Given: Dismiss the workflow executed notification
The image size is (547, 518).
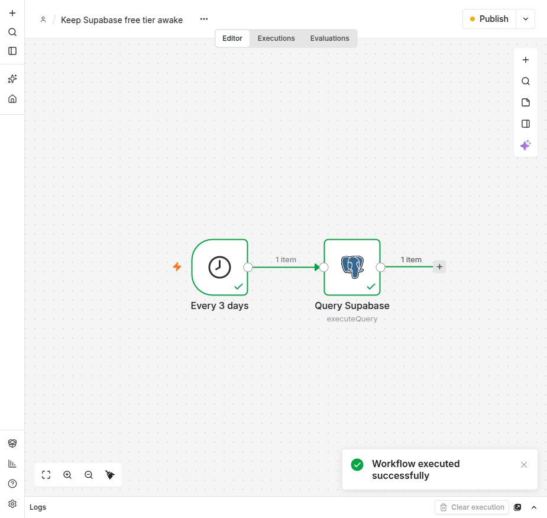Looking at the screenshot, I should tap(524, 465).
